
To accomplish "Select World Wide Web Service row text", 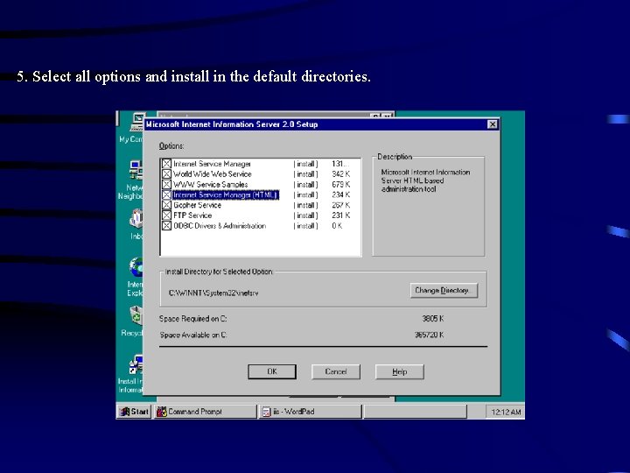I will (213, 174).
